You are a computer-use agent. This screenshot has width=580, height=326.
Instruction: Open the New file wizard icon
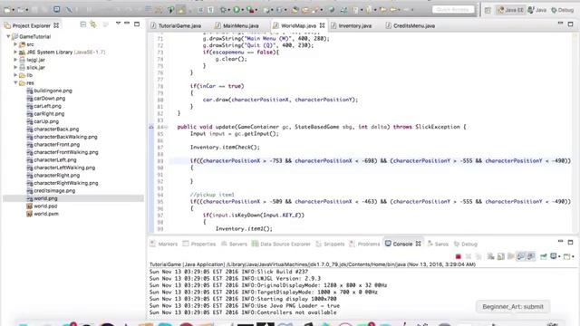coord(7,10)
